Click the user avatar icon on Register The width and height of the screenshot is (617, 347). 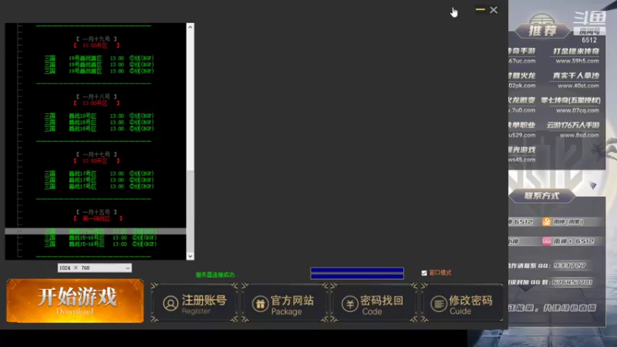pos(170,304)
